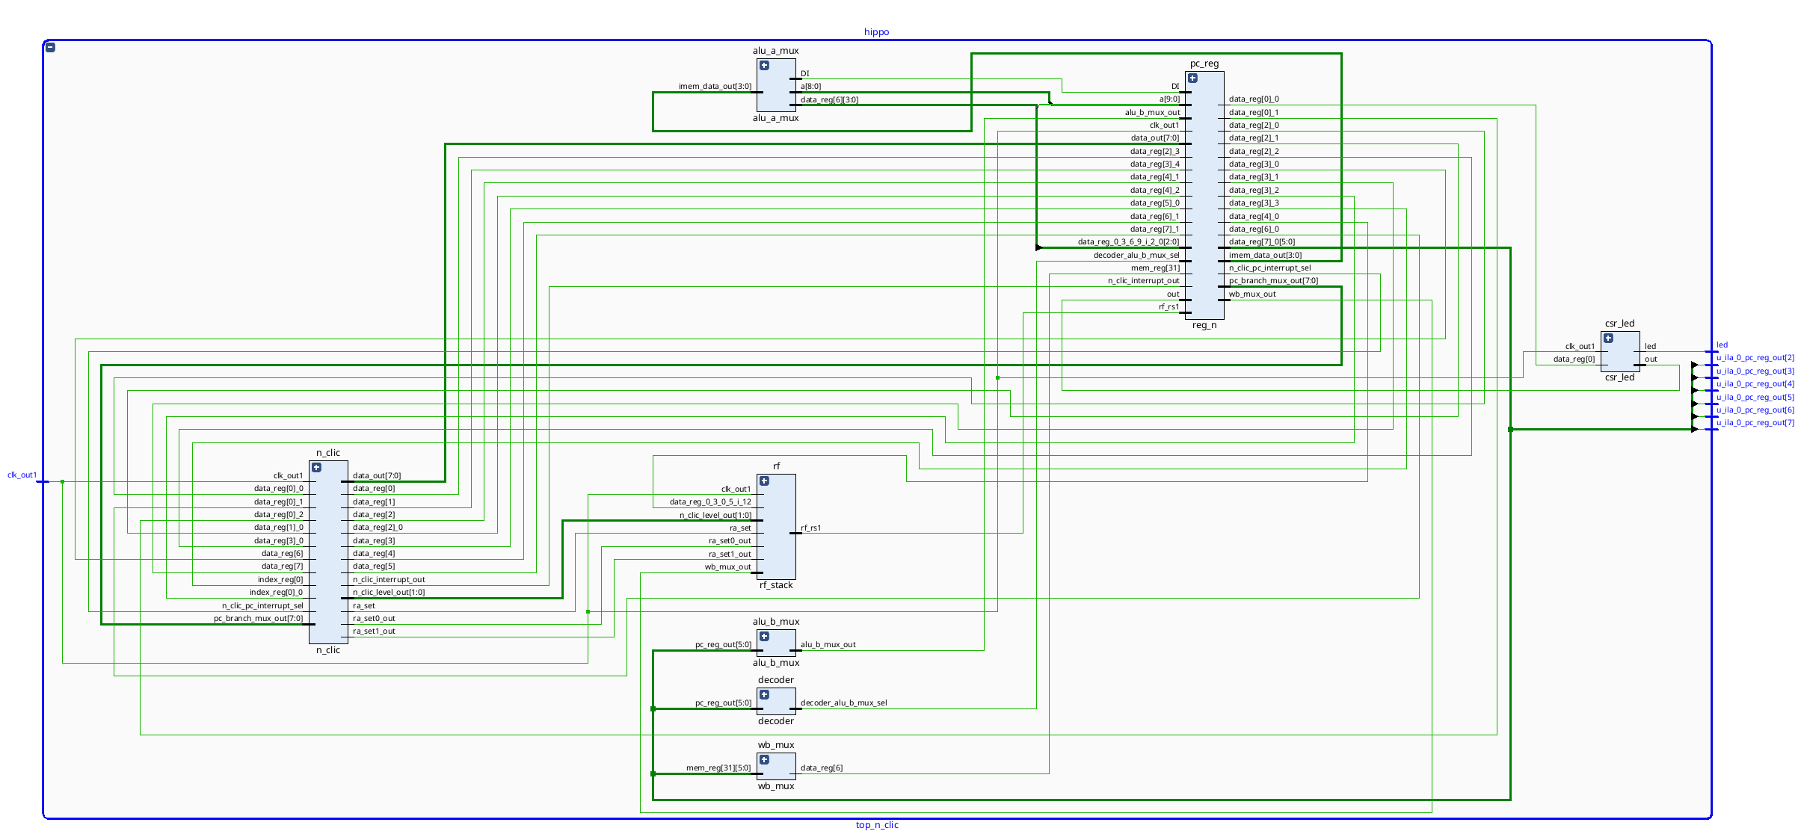Select the top_n_clic module label

coord(876,825)
